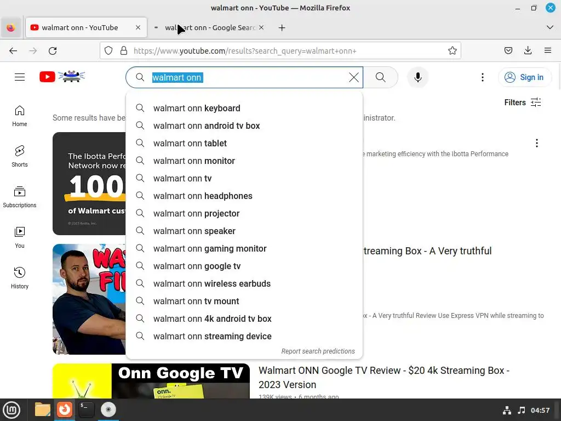The width and height of the screenshot is (561, 421).
Task: Choose suggestion walmart onn streaming device
Action: coord(244,336)
